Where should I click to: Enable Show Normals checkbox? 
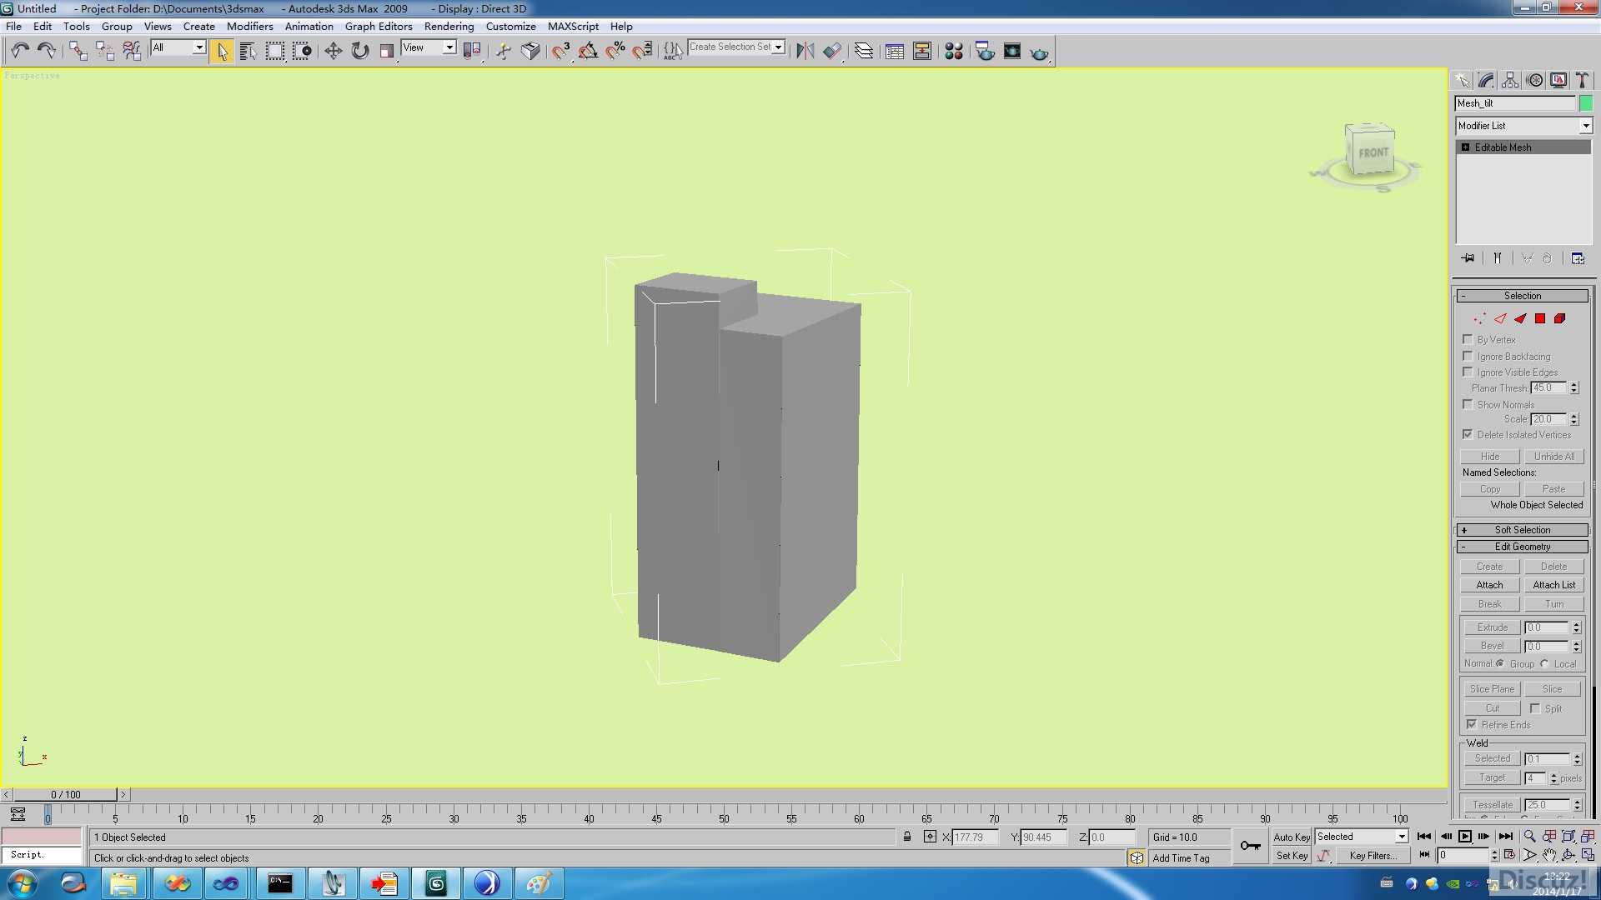[1468, 404]
